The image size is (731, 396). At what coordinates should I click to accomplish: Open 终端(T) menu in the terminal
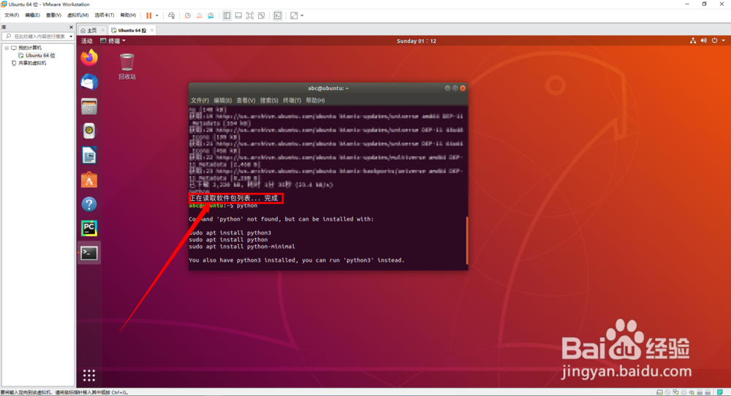coord(292,101)
